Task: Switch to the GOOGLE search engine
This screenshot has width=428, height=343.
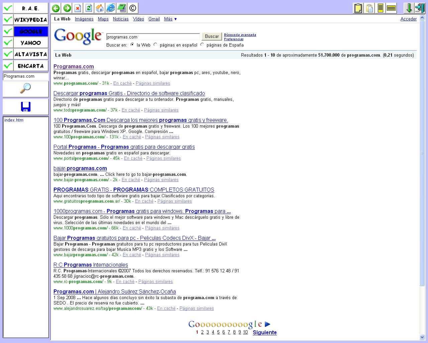Action: (x=31, y=31)
